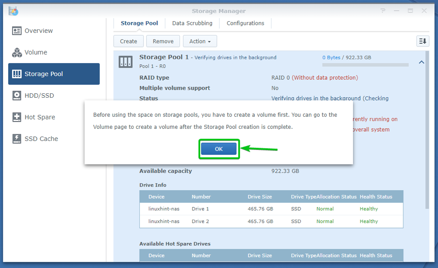The image size is (438, 268).
Task: Click the SSD Cache lightning icon
Action: pos(17,139)
